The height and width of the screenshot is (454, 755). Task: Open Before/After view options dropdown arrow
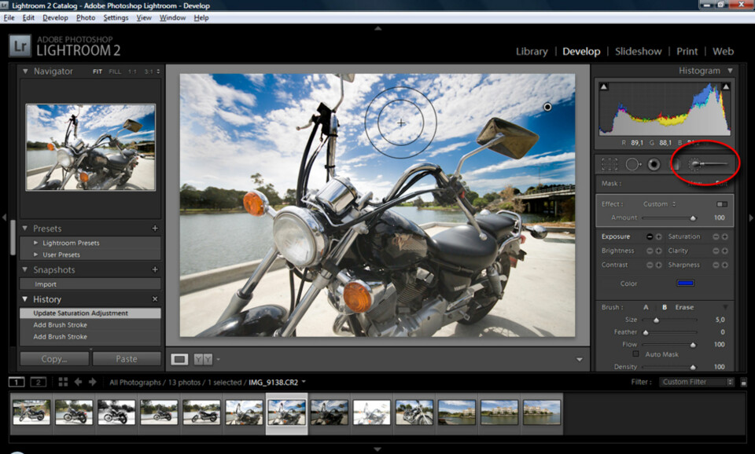218,359
